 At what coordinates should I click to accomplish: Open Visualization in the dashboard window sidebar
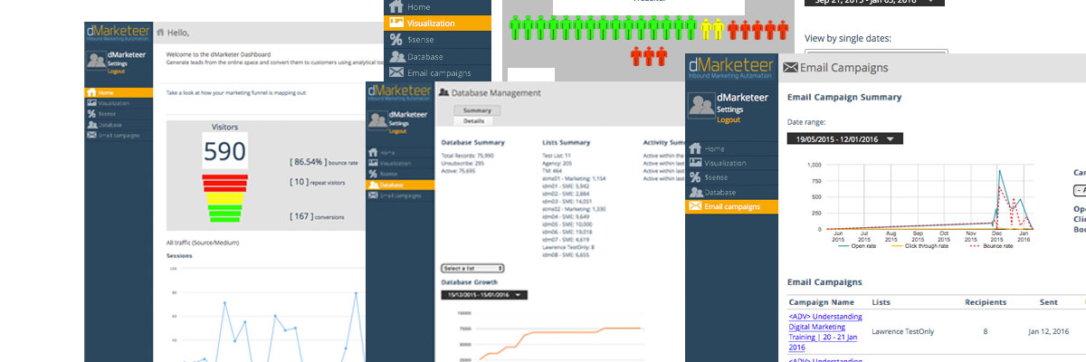[119, 103]
